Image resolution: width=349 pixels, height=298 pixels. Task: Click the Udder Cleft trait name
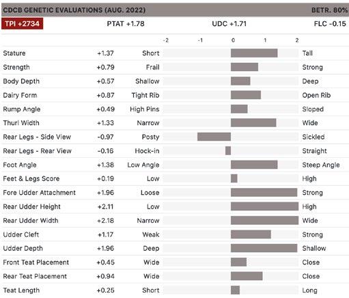pos(21,234)
